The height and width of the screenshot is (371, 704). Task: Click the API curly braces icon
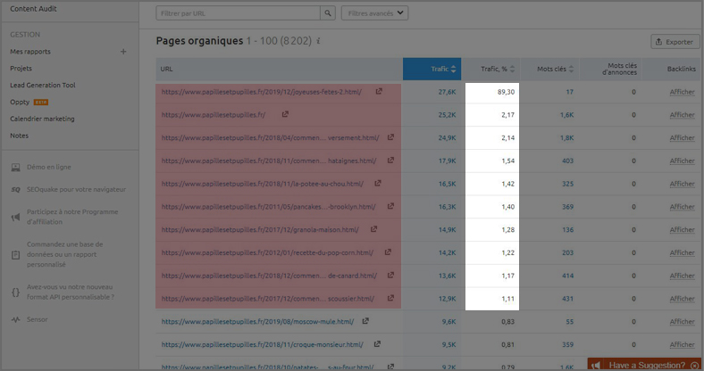(x=16, y=293)
